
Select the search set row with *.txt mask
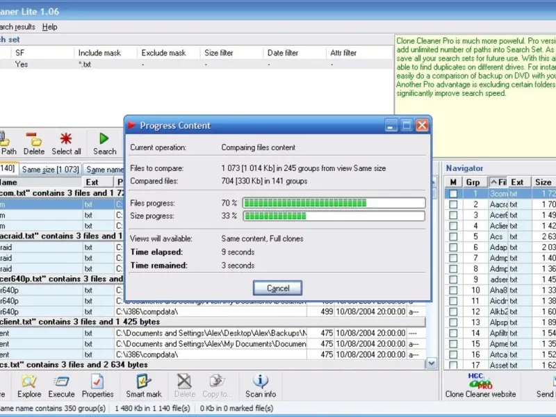197,65
